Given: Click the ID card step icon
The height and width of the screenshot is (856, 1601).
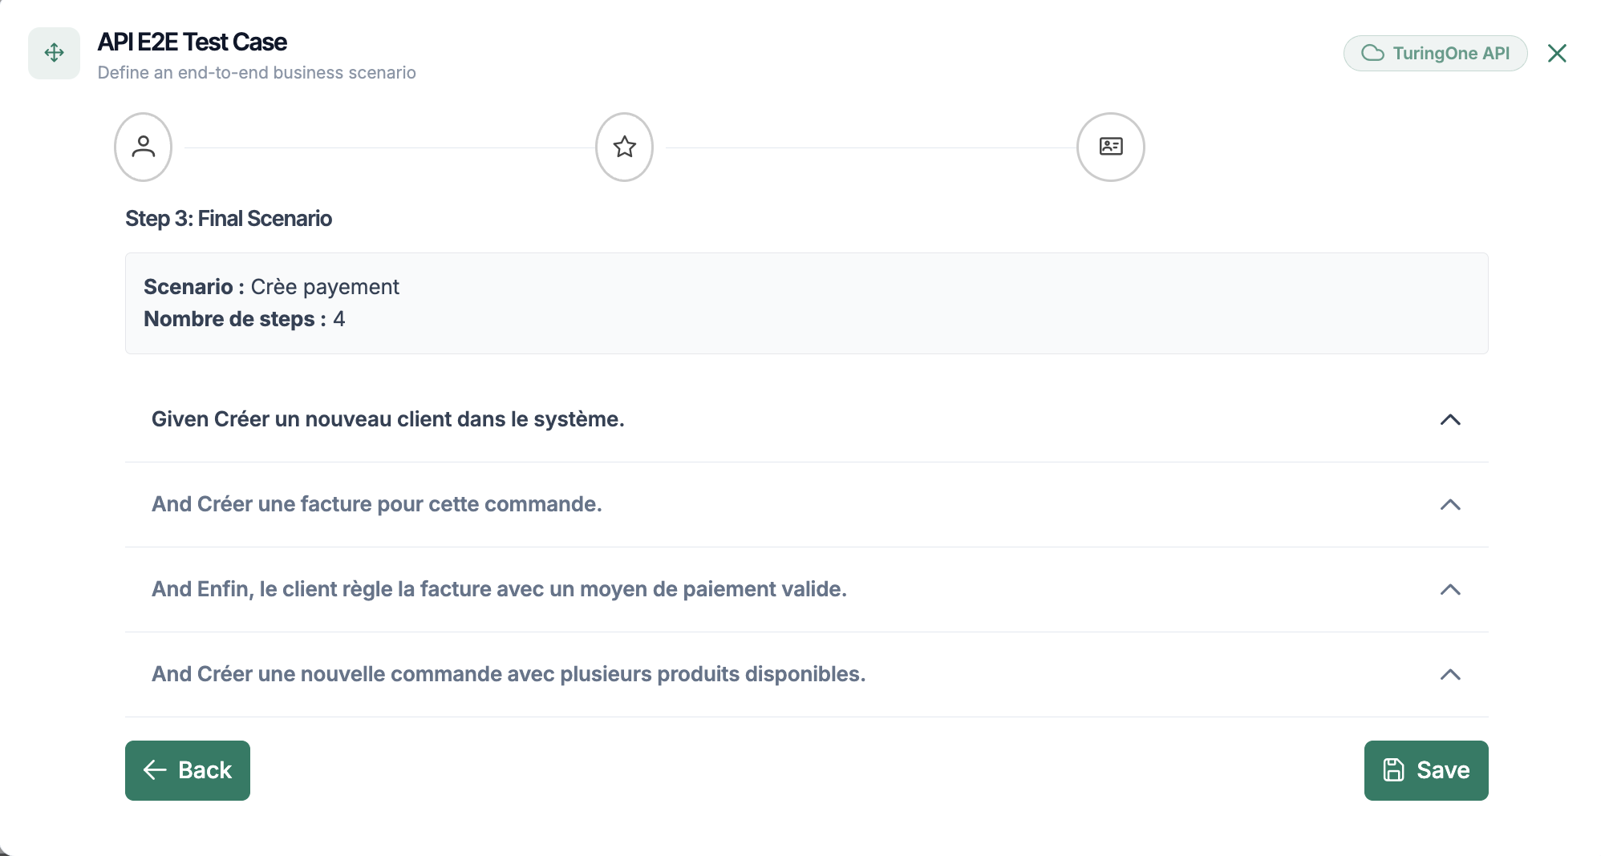Looking at the screenshot, I should click(x=1110, y=147).
